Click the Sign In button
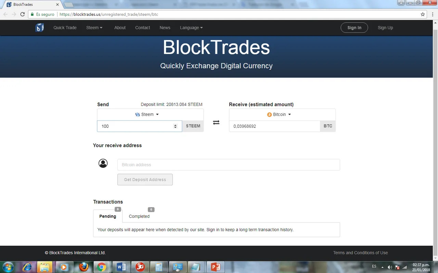Image resolution: width=438 pixels, height=273 pixels. coord(354,28)
